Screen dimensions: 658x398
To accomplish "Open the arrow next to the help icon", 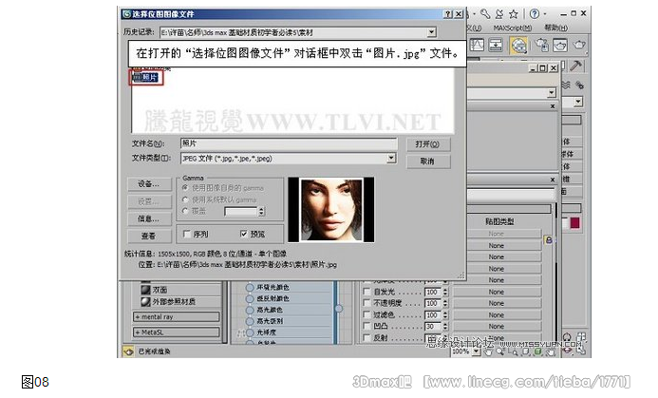I will (x=545, y=14).
